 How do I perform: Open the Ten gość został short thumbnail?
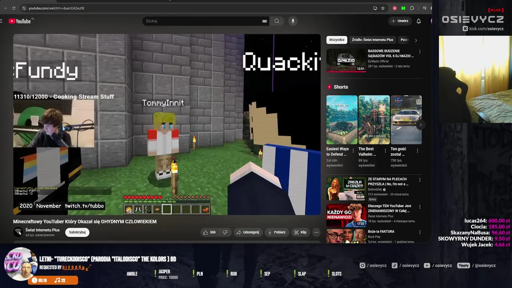(x=406, y=120)
